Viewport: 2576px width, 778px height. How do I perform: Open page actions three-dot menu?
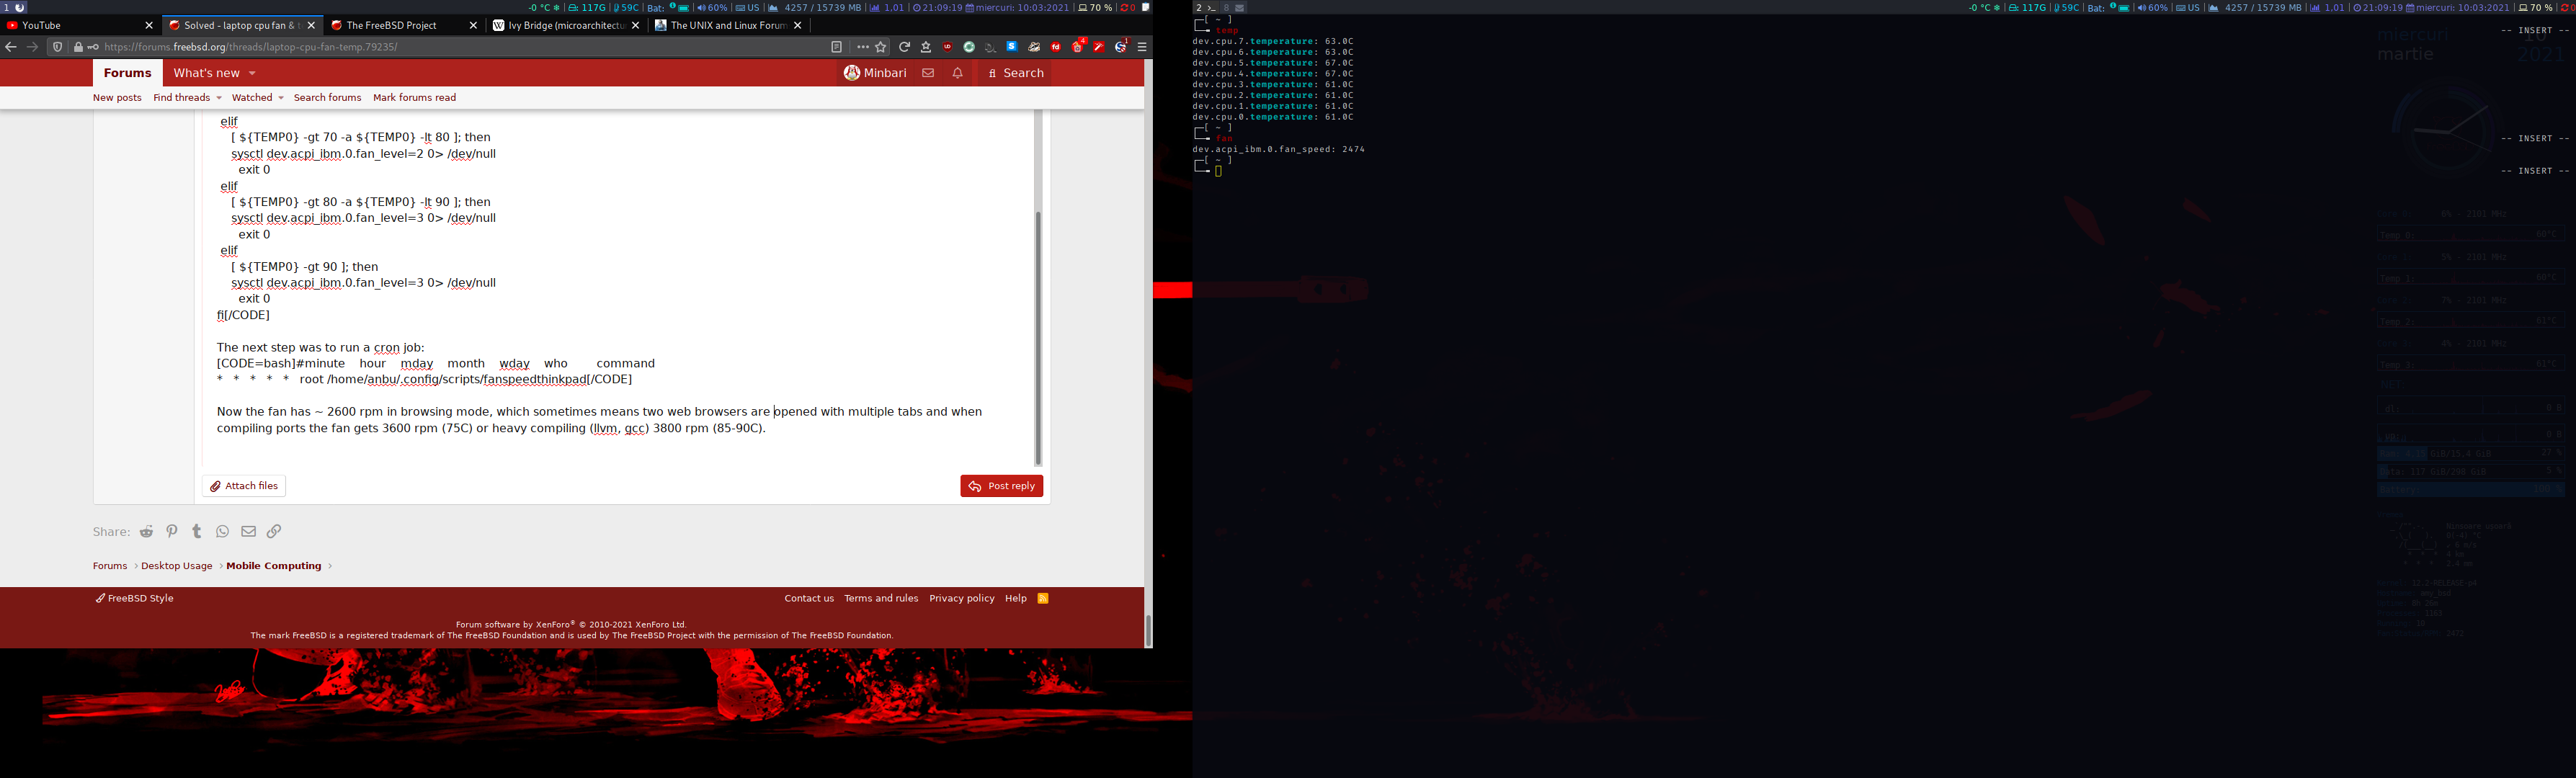tap(863, 47)
